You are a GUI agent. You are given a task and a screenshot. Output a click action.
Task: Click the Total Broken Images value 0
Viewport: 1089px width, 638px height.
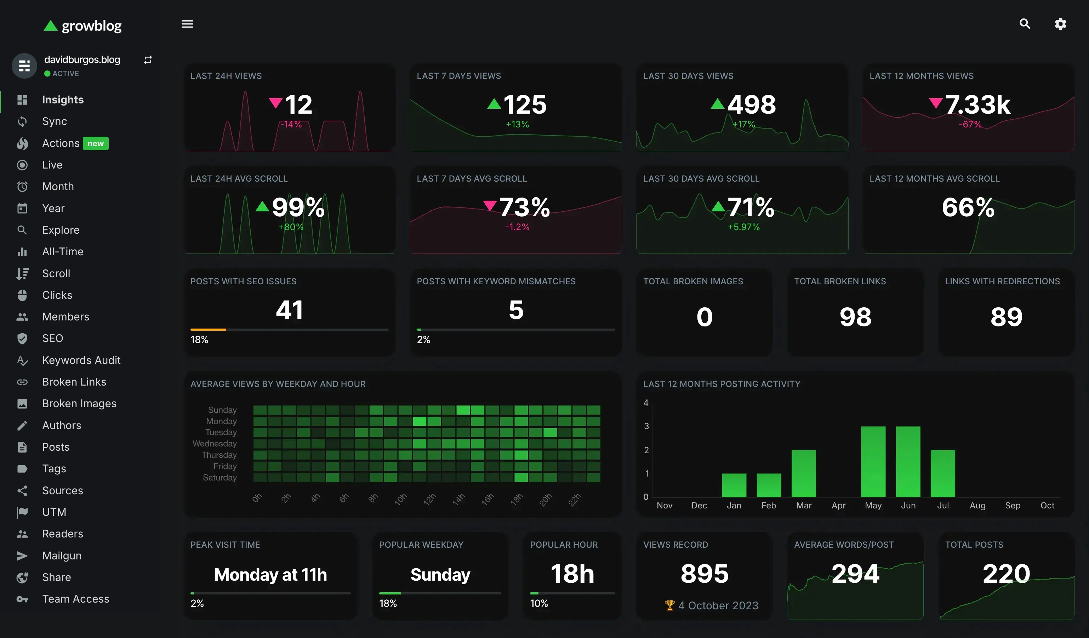pos(705,317)
